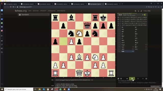Open bookmarks heart icon in sidebar

click(x=2, y=45)
